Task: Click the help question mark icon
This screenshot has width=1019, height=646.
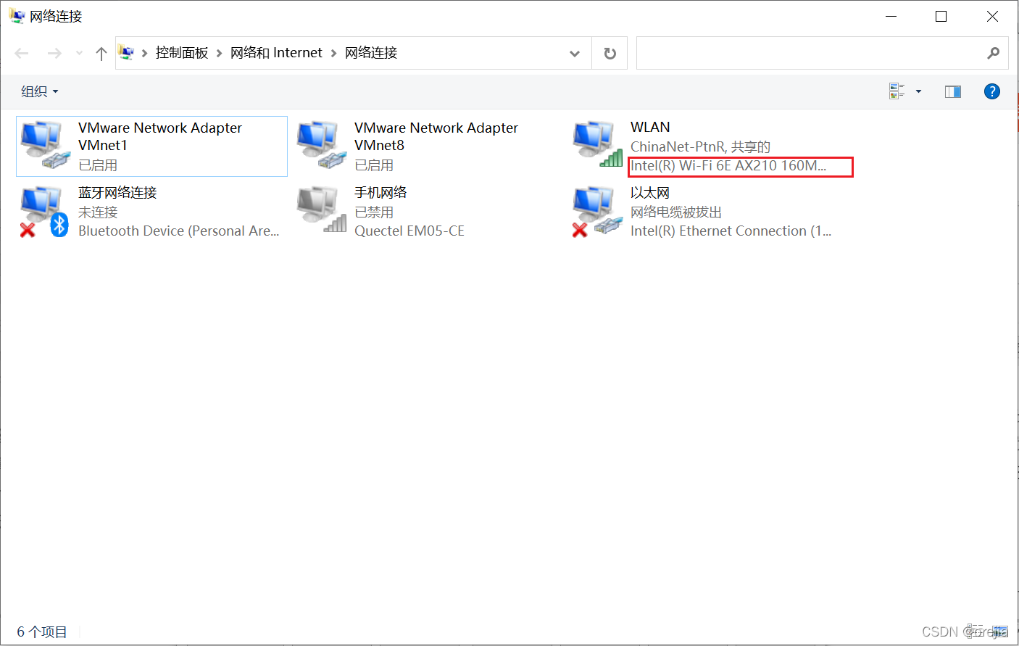Action: click(x=991, y=91)
